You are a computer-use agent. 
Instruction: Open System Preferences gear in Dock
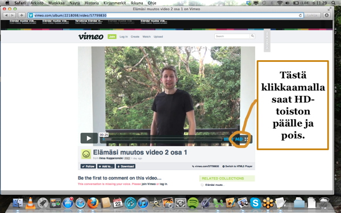pyautogui.click(x=181, y=203)
